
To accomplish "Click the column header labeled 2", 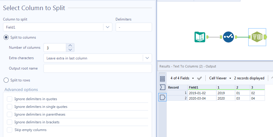I will coord(243,87).
